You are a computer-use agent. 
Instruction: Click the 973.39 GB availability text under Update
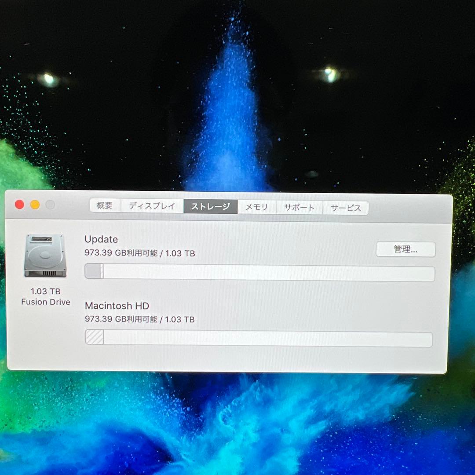pyautogui.click(x=139, y=253)
